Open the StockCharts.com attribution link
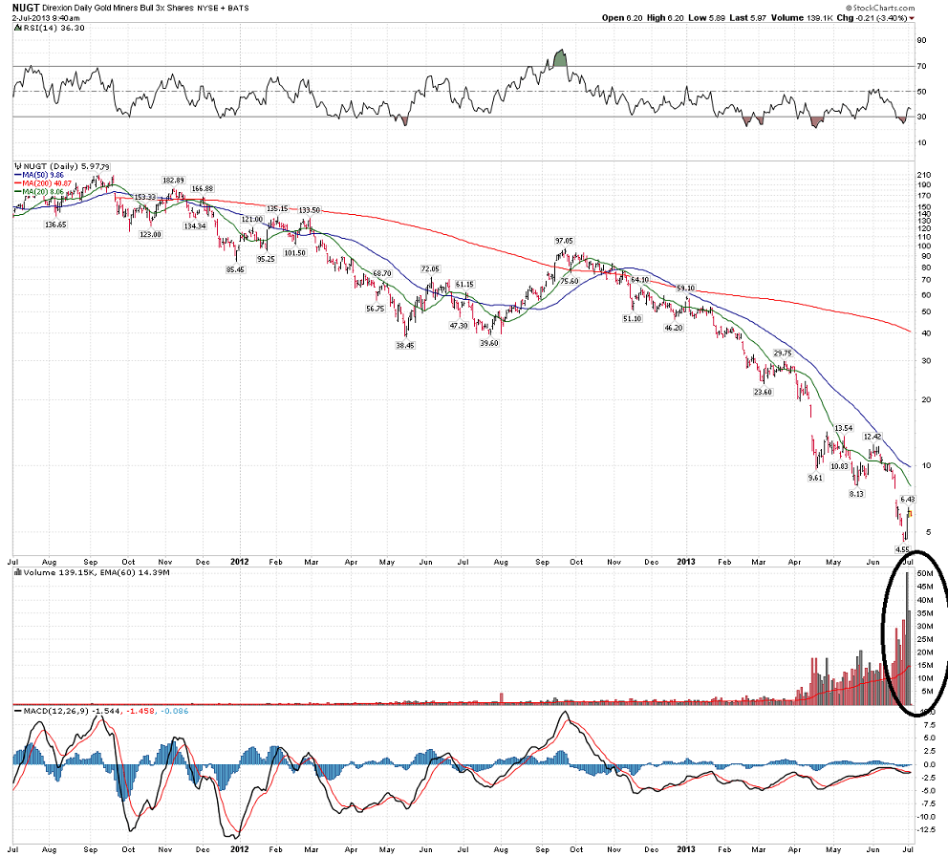 pos(880,8)
